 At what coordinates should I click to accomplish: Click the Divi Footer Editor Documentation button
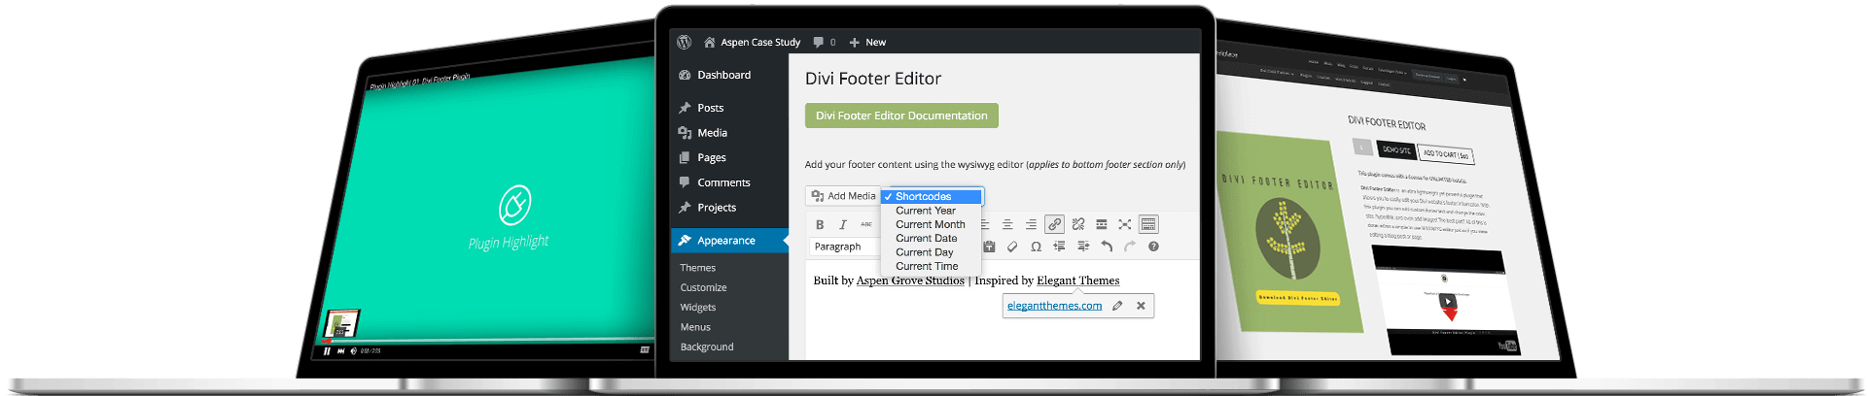click(x=901, y=115)
